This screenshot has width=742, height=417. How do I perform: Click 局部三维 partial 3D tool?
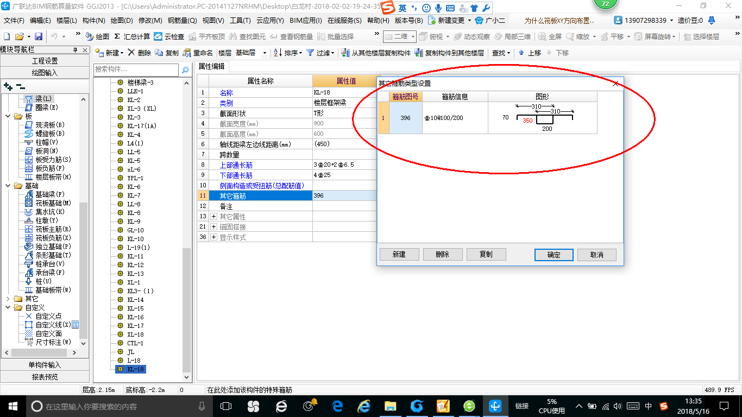coord(512,36)
